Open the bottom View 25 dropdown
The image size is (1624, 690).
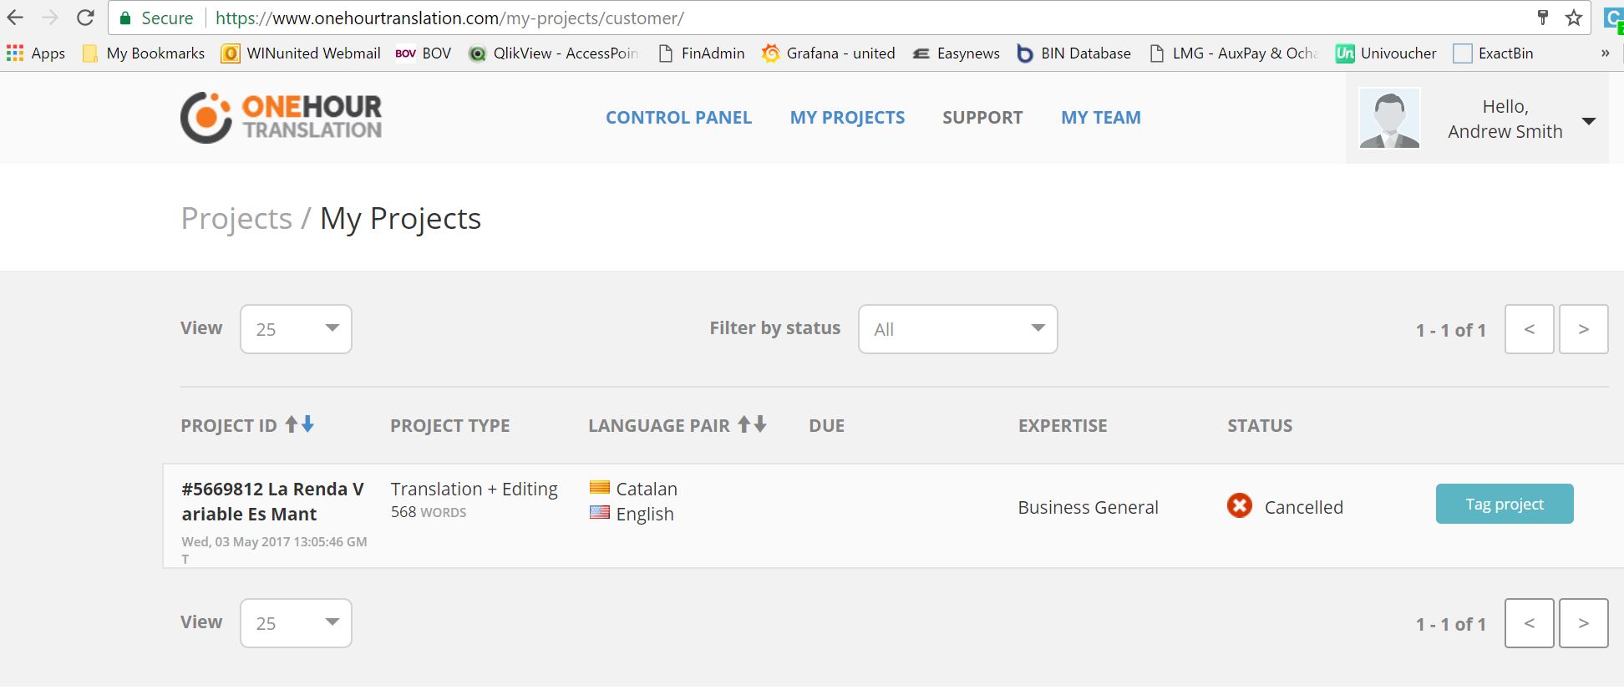pos(296,623)
